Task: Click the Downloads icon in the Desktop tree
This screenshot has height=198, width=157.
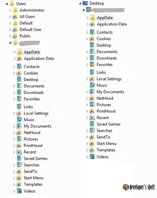Action: pos(92,58)
